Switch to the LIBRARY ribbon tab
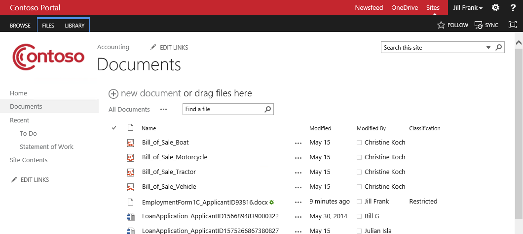This screenshot has height=234, width=523. (75, 25)
